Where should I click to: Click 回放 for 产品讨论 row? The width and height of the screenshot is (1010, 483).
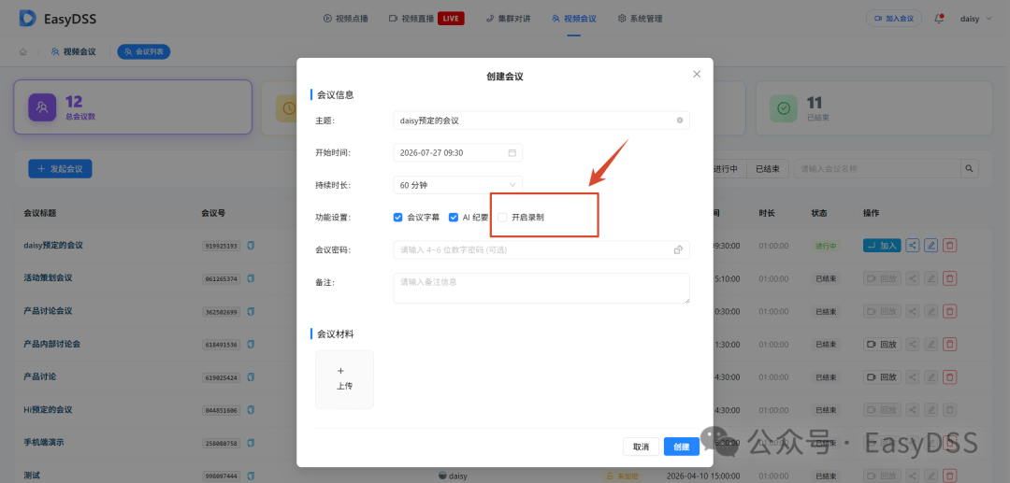click(x=882, y=376)
